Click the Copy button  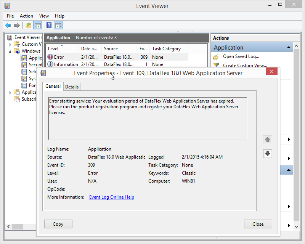pos(58,224)
